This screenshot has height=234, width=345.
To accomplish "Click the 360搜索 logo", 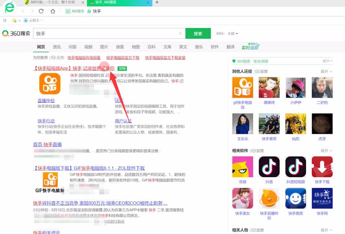I will pos(16,33).
